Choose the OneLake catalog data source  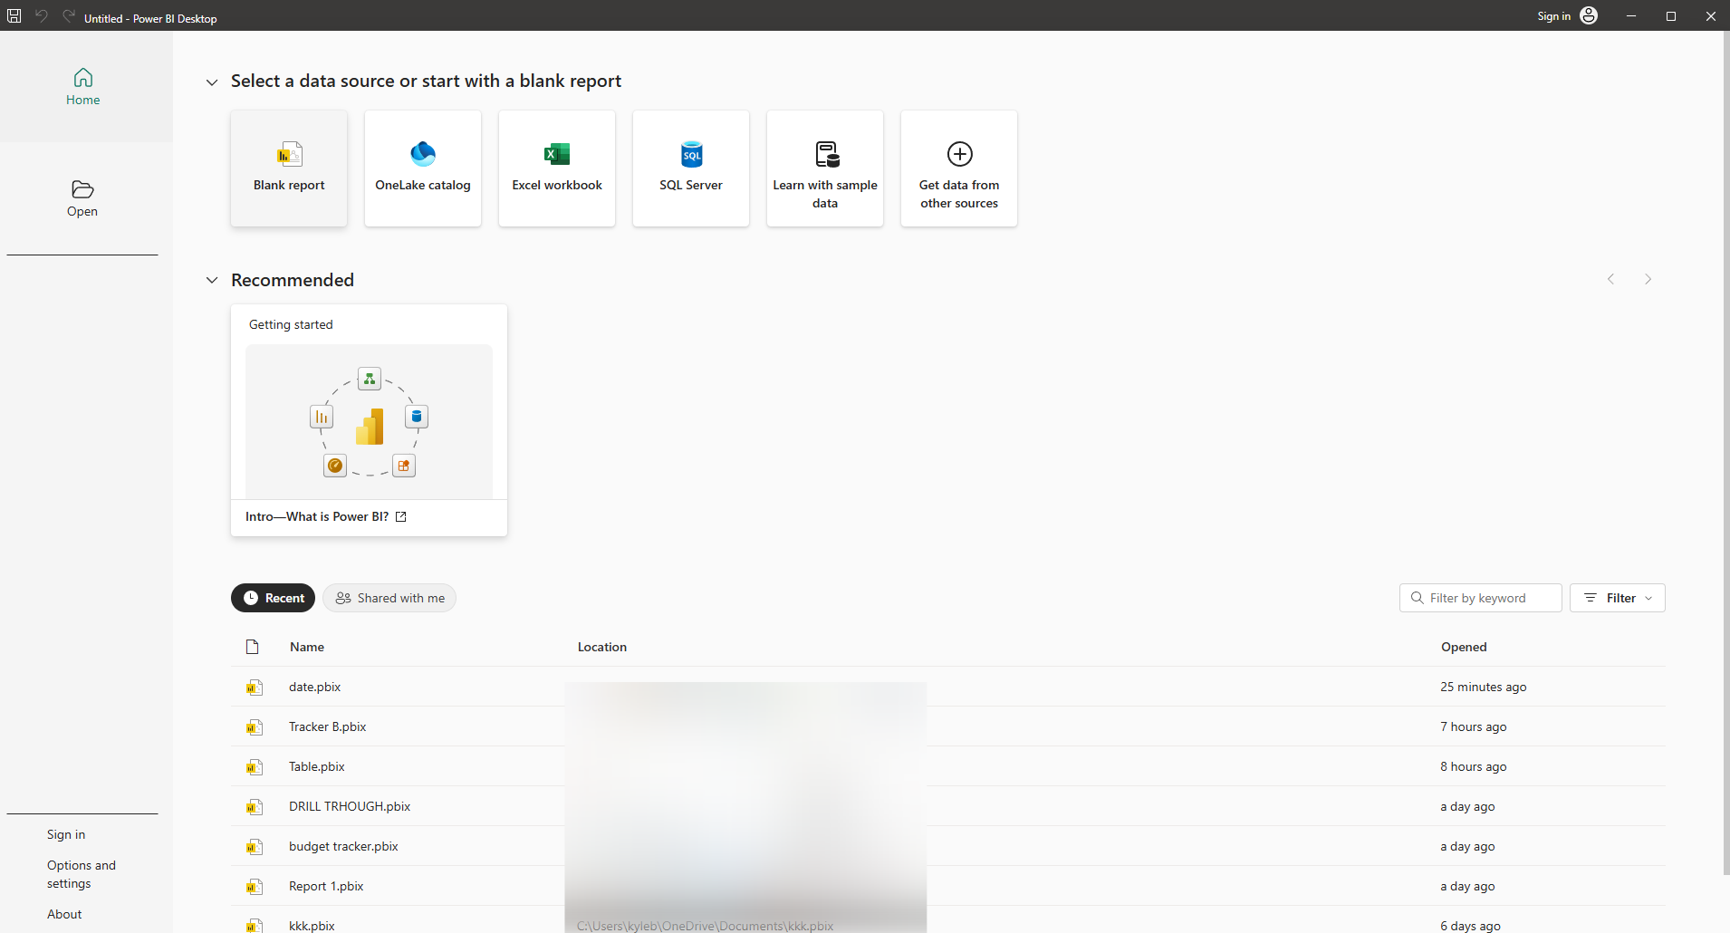click(423, 168)
